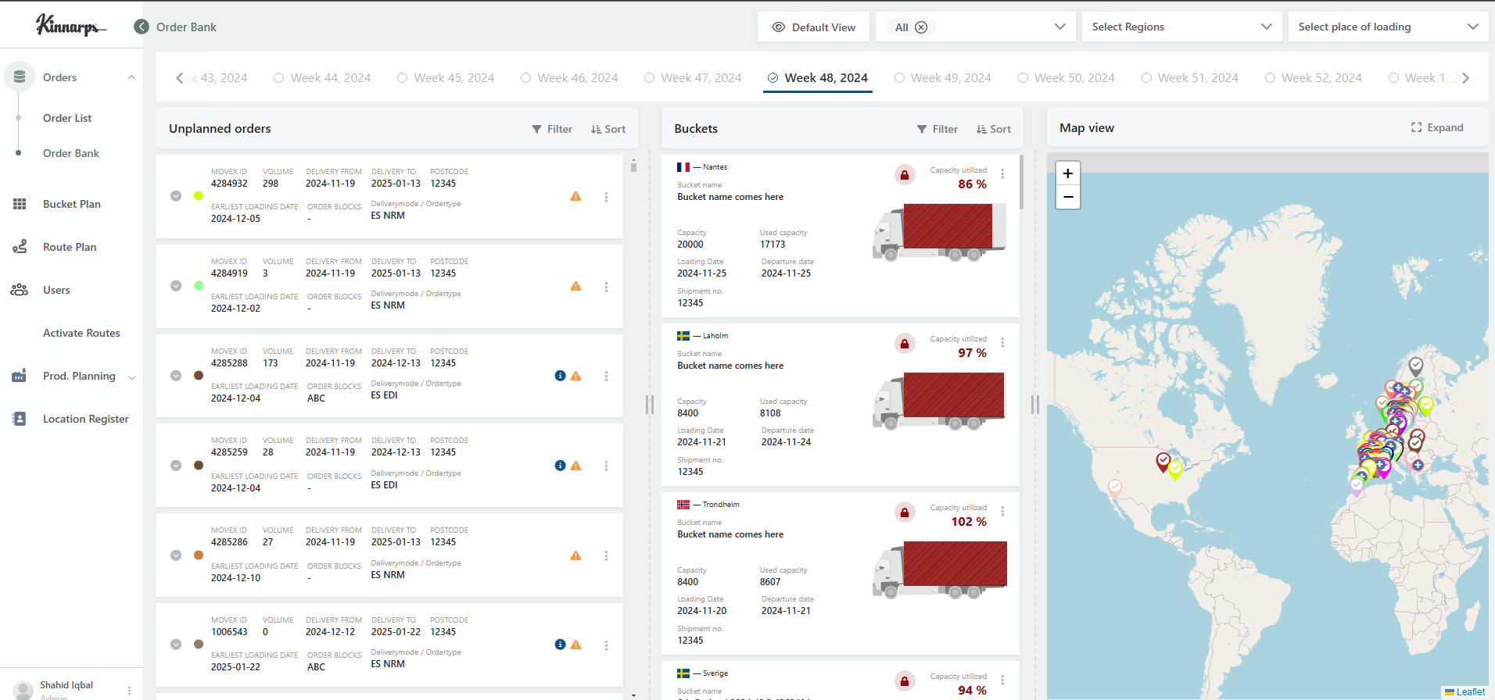Expand order 4284919 row details

coord(176,286)
